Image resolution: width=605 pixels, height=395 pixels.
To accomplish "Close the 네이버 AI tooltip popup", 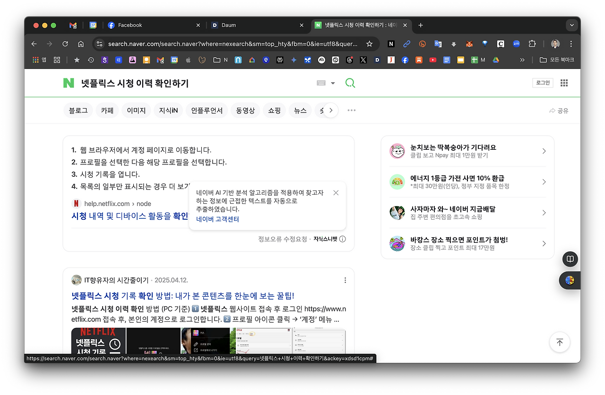I will tap(336, 193).
